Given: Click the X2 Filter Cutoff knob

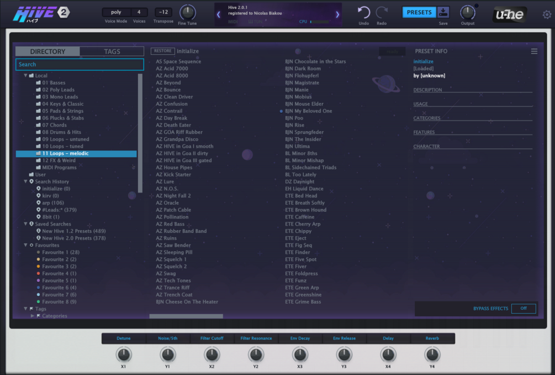Looking at the screenshot, I should pyautogui.click(x=212, y=354).
